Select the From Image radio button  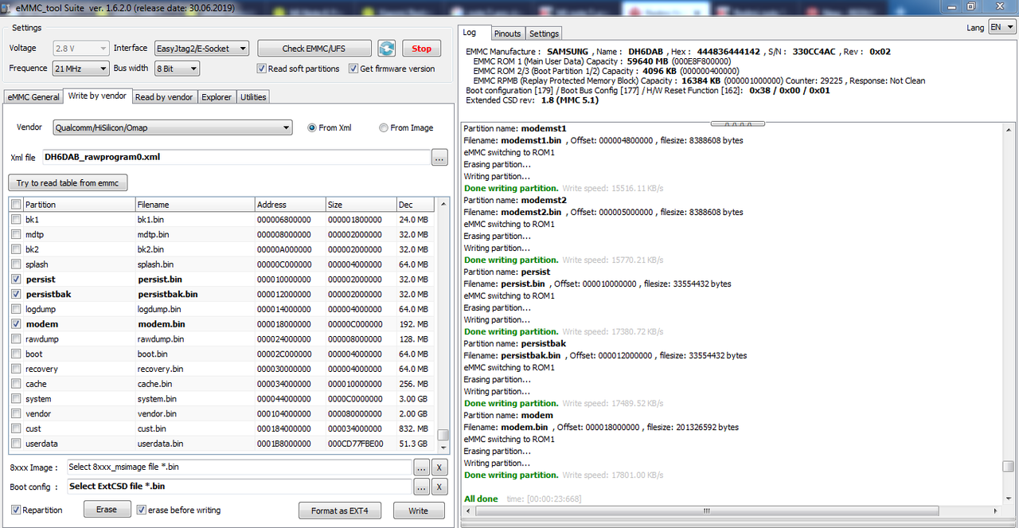(384, 127)
